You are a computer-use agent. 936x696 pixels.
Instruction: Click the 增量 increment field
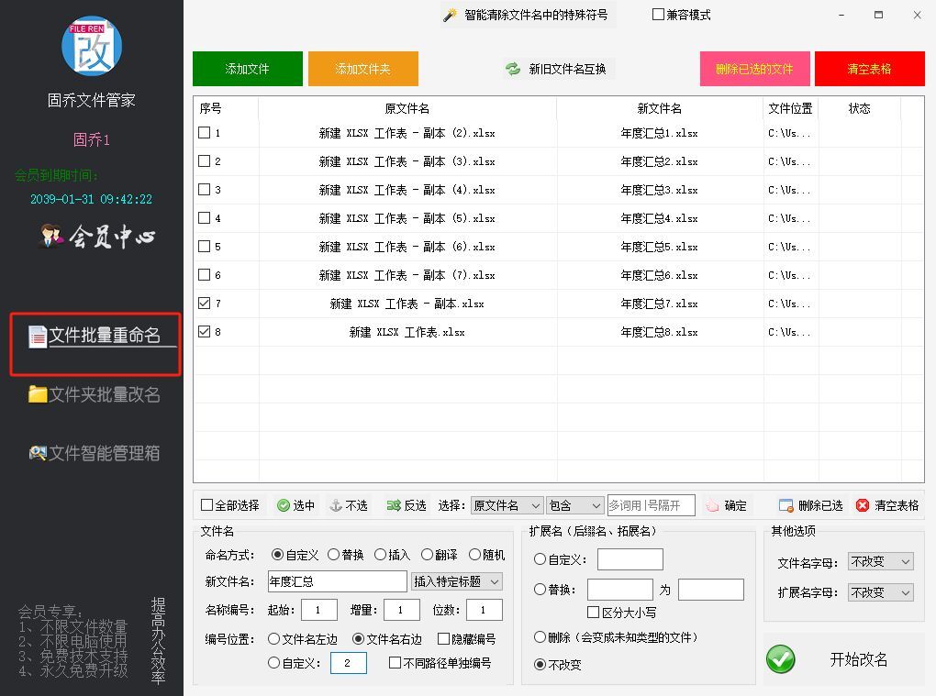pyautogui.click(x=402, y=610)
